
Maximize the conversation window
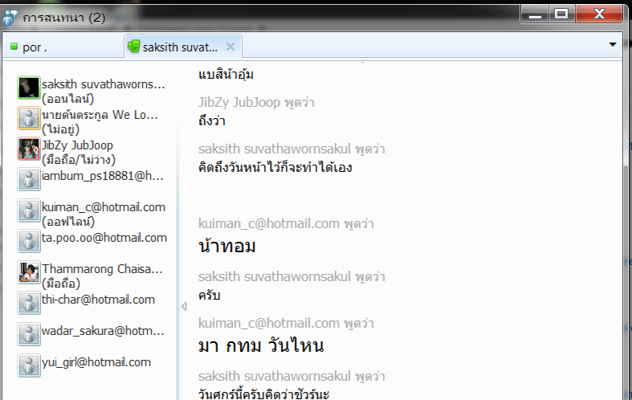(x=561, y=14)
